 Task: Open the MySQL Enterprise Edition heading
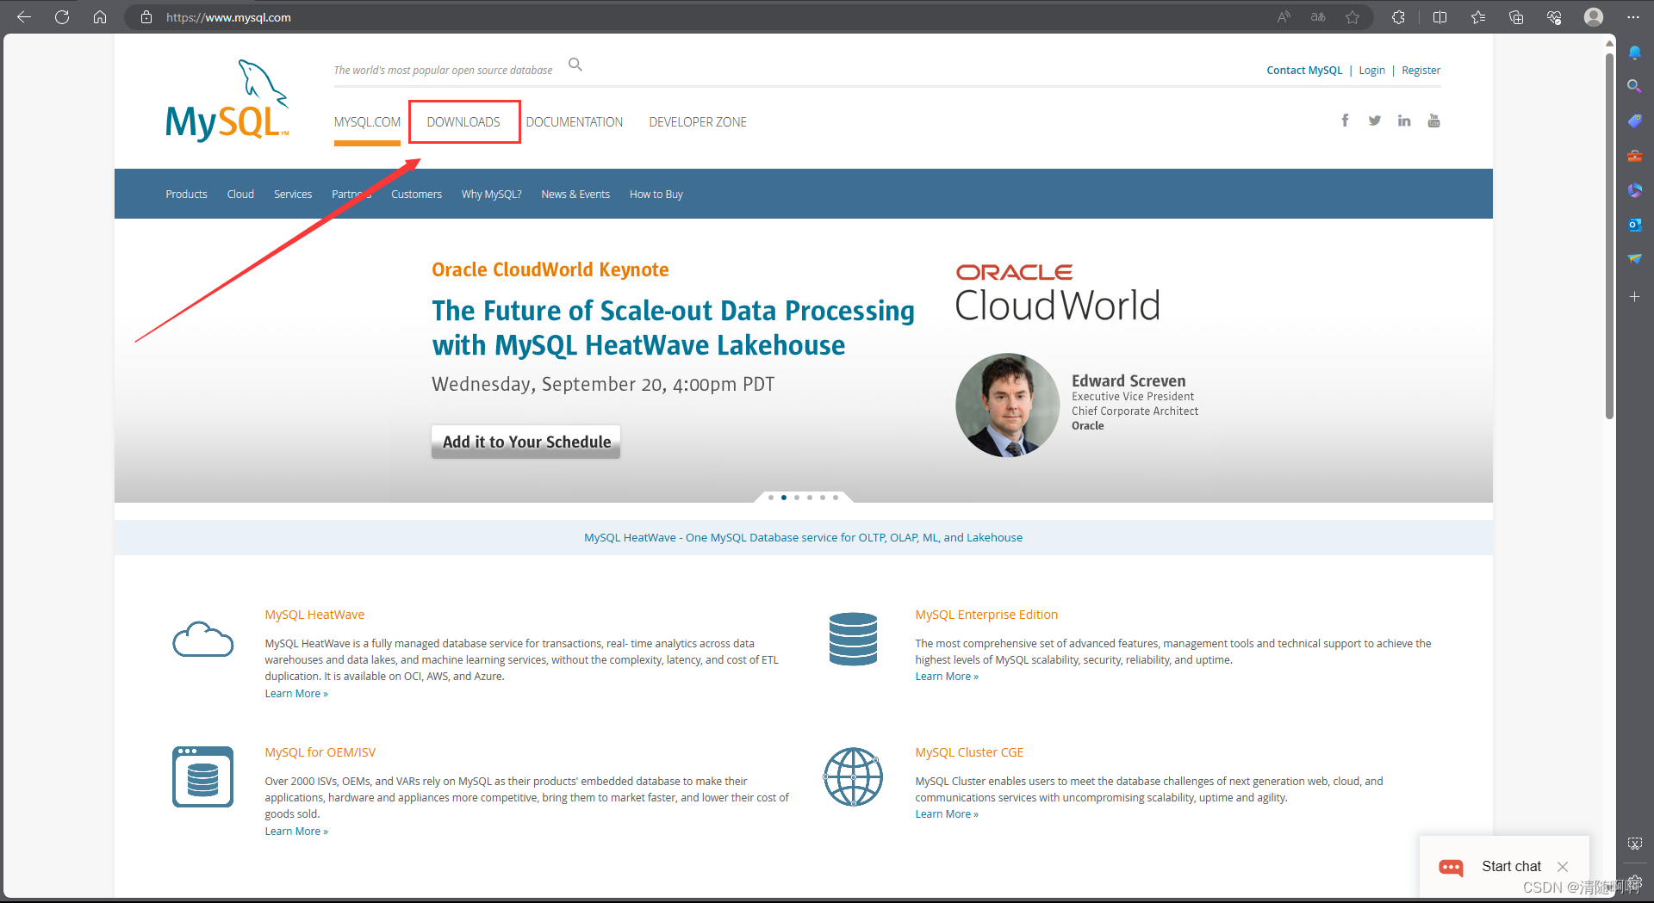coord(986,615)
